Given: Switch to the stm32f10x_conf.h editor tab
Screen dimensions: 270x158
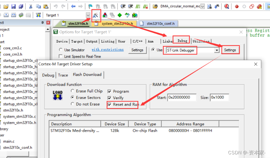Looking at the screenshot, I should point(158,24).
